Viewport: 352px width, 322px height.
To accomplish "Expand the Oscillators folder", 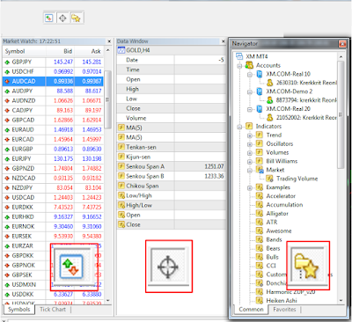I will (x=250, y=144).
